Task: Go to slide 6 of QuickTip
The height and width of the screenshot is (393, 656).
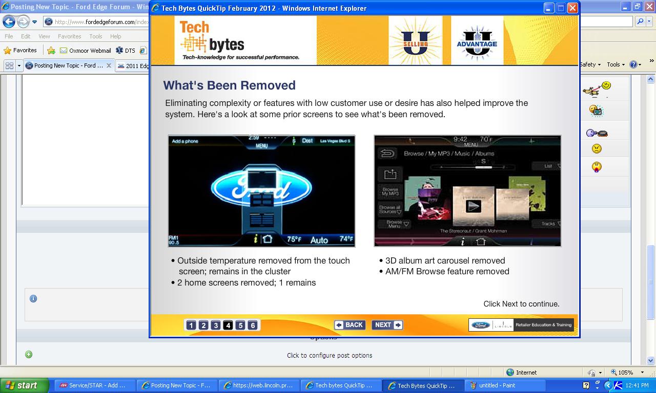Action: coord(253,325)
